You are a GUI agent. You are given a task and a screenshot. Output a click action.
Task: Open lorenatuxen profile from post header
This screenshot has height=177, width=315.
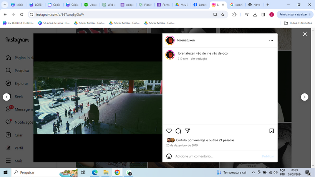(x=186, y=40)
